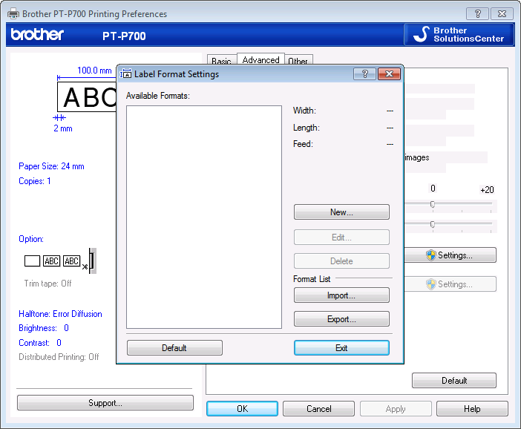The image size is (521, 429).
Task: Click inside the Available Formats list box
Action: [x=204, y=217]
